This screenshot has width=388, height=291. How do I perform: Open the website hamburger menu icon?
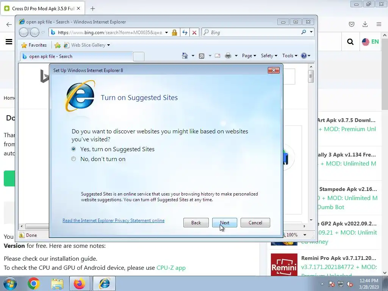[x=9, y=42]
